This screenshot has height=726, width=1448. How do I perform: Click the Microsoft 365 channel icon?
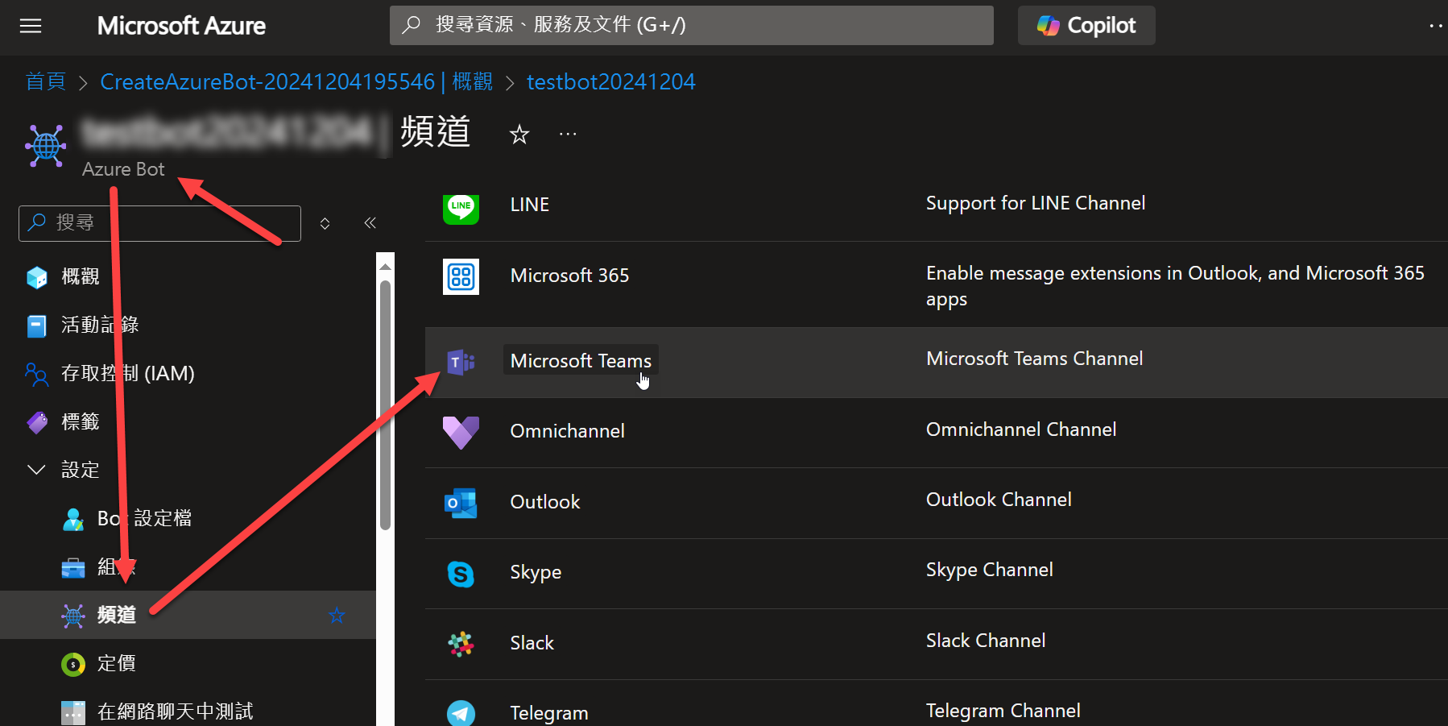[x=461, y=276]
